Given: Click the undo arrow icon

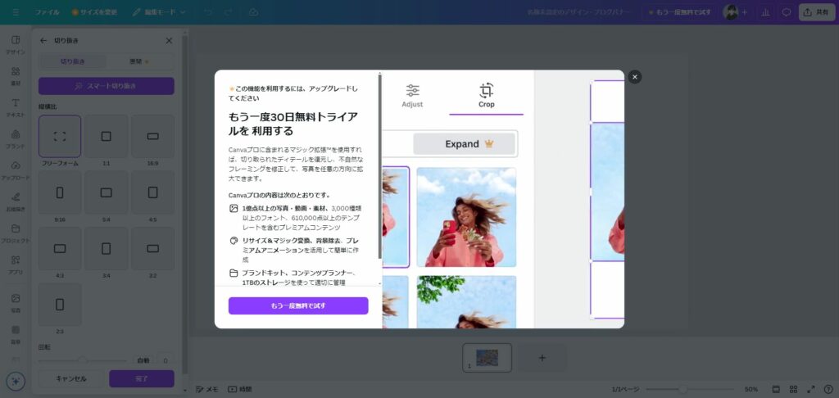Looking at the screenshot, I should pos(209,11).
